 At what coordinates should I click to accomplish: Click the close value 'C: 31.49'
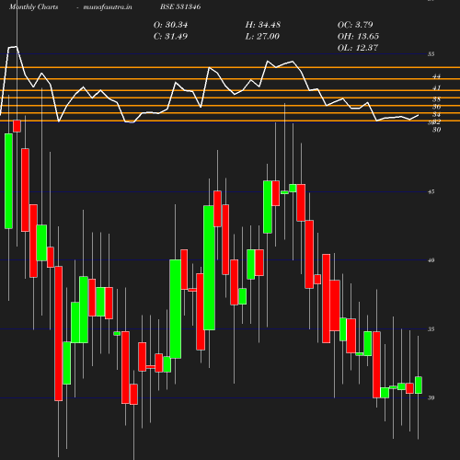pos(170,36)
